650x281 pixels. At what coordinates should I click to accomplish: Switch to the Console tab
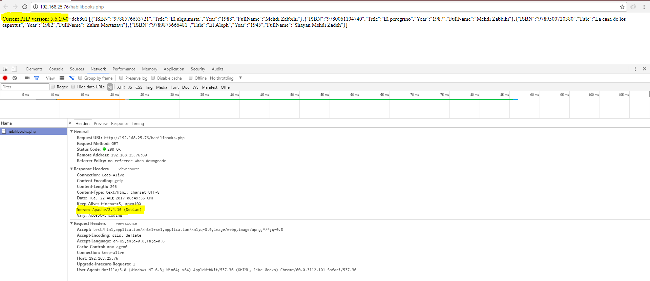click(x=56, y=69)
